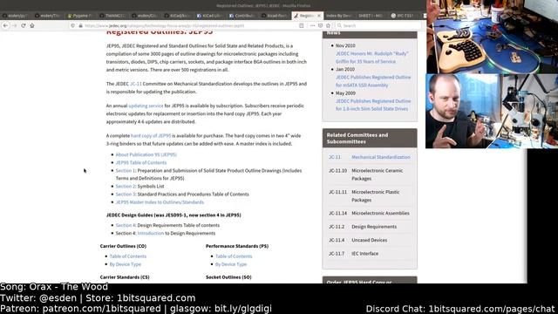Viewport: 558px width, 314px height.
Task: Open news link about Rudolph "Rudy" Griffin
Action: 371,58
